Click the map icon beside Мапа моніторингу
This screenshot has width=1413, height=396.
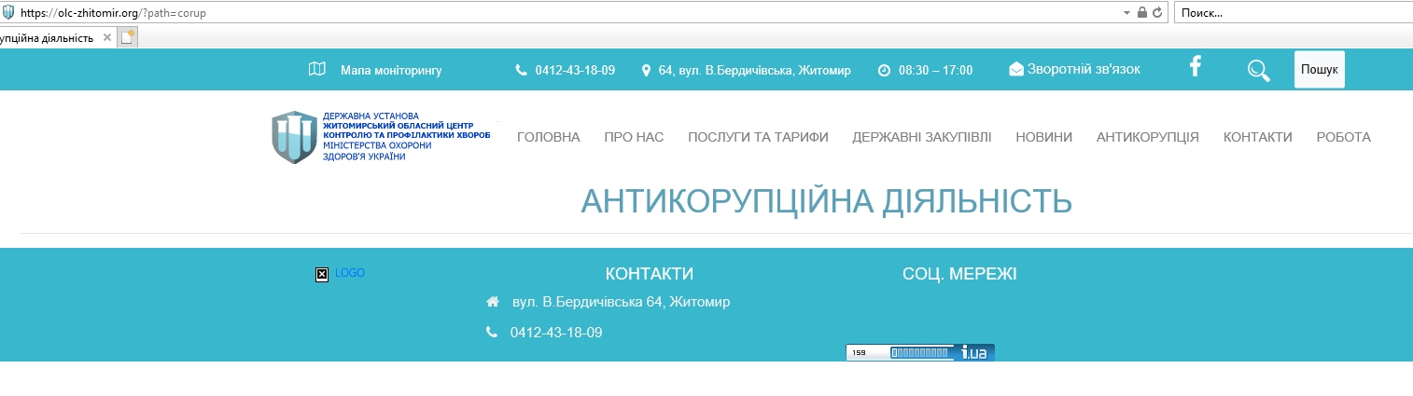[316, 70]
